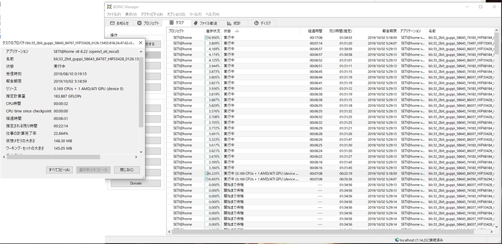
Task: Sort by the アプリケーション column header
Action: point(413,31)
